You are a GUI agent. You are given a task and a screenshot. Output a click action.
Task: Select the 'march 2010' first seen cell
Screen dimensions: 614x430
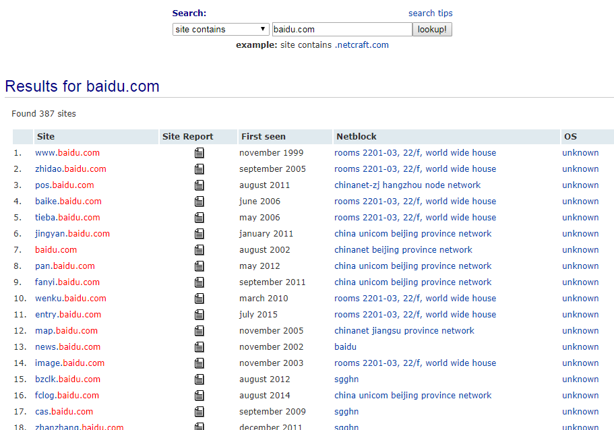(x=264, y=299)
